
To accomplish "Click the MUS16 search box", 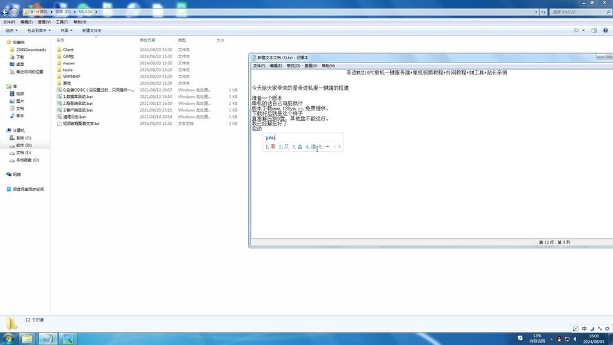I will [580, 12].
